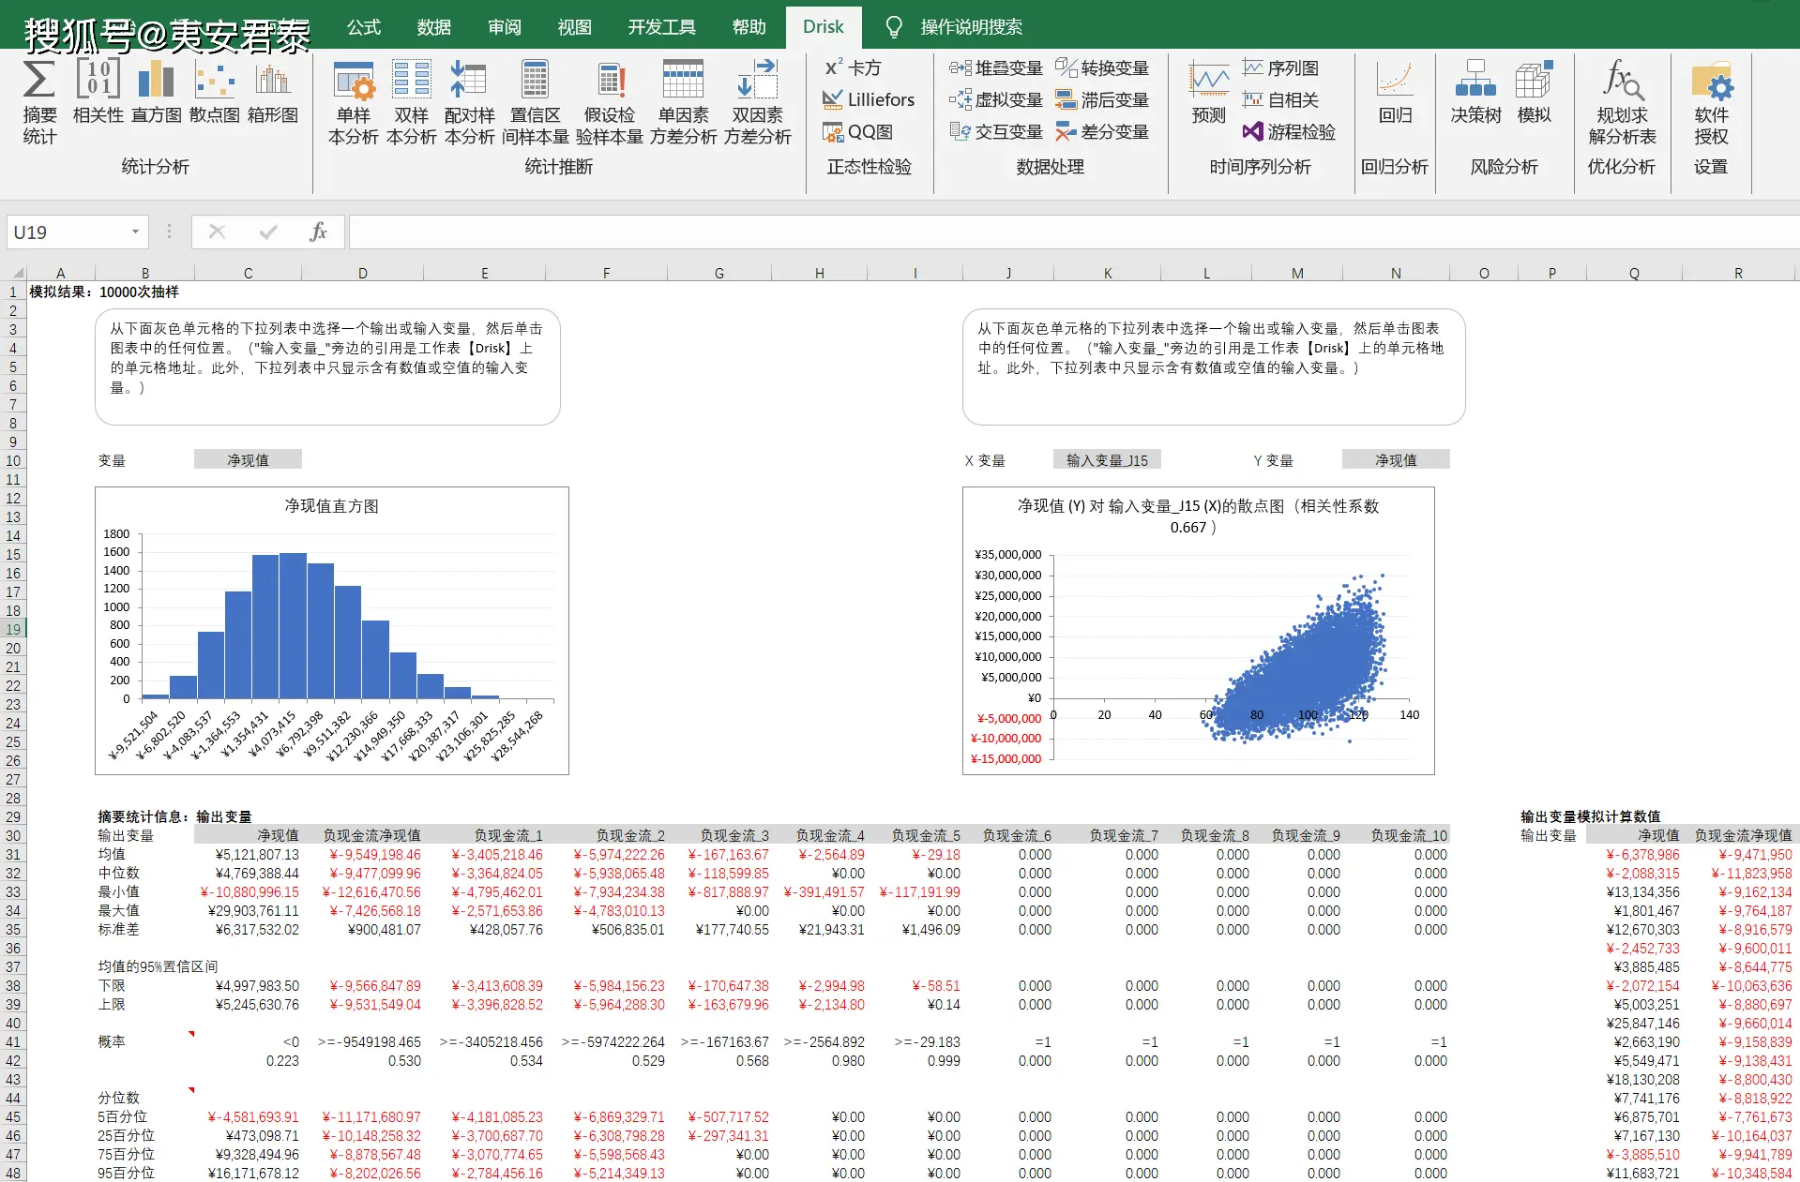The height and width of the screenshot is (1182, 1800).
Task: Expand the Name Box dropdown arrow
Action: 135,232
